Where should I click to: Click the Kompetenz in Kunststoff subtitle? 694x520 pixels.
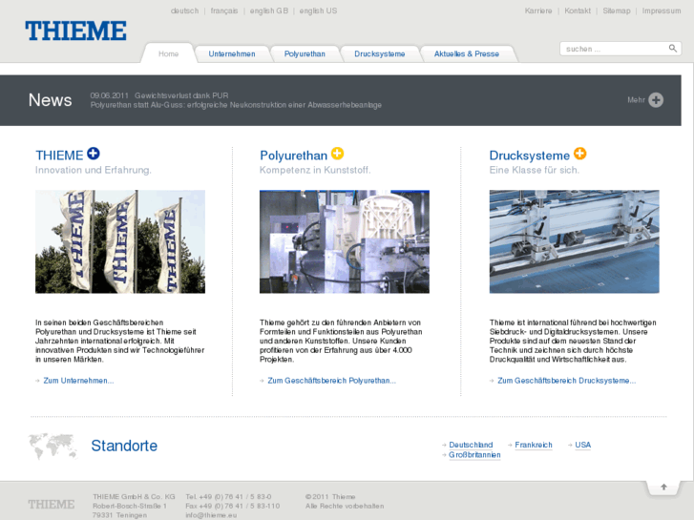point(315,170)
